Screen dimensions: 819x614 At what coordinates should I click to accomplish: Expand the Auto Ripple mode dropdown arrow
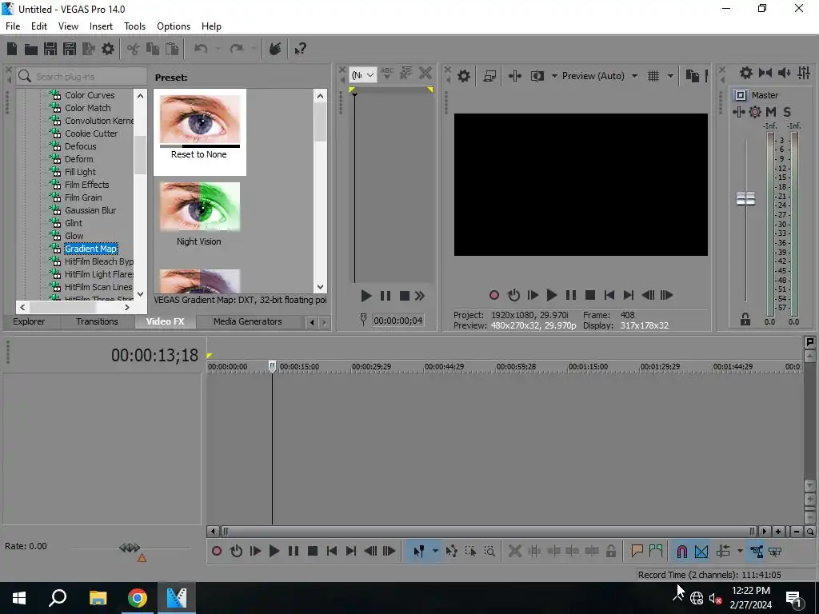point(740,552)
